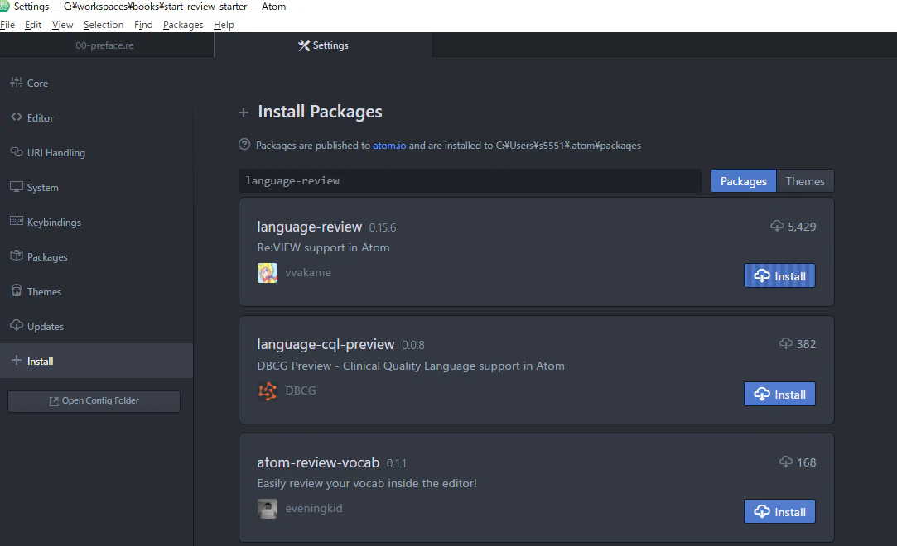Open the Packages menu in menu bar
The width and height of the screenshot is (897, 546).
(x=183, y=25)
